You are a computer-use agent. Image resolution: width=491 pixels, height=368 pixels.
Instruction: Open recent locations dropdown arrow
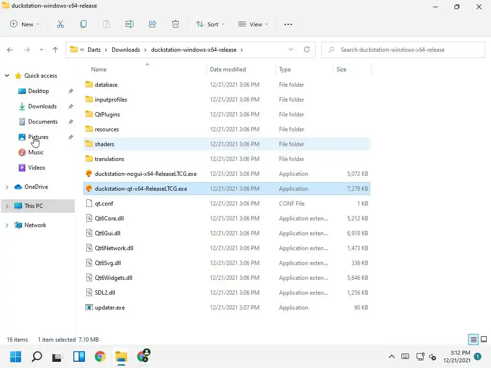tap(41, 50)
